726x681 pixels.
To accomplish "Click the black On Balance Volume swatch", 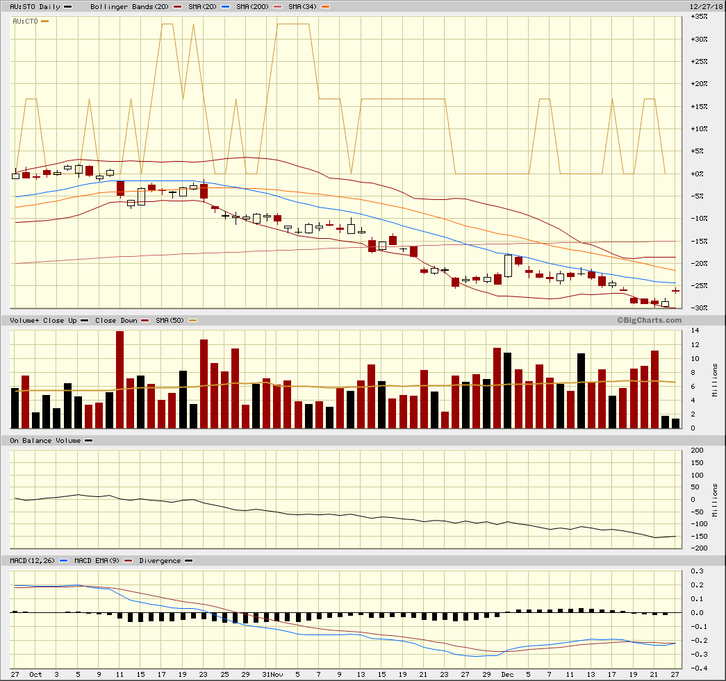I will pyautogui.click(x=88, y=441).
